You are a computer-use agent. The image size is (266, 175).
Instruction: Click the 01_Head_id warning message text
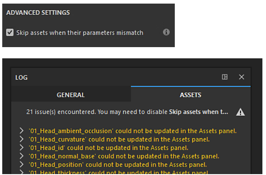(109, 148)
